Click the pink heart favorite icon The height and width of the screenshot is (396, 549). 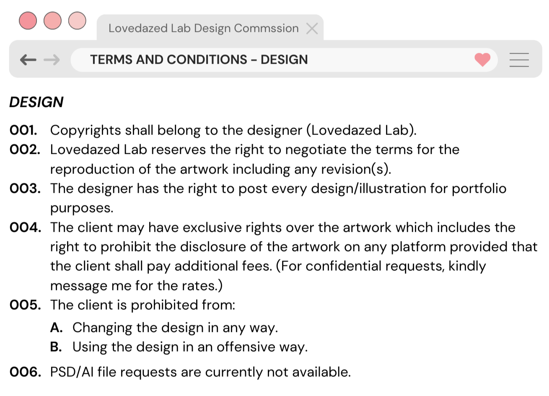(x=482, y=60)
